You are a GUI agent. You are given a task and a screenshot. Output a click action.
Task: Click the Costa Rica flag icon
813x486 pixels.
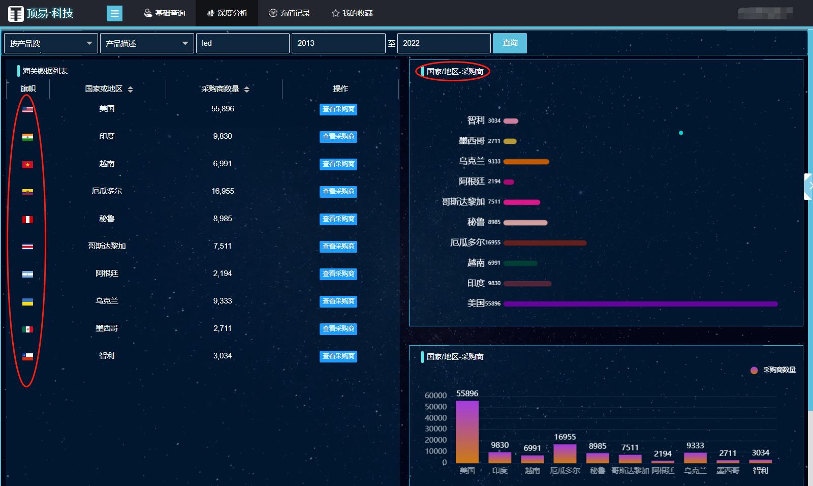pyautogui.click(x=28, y=247)
